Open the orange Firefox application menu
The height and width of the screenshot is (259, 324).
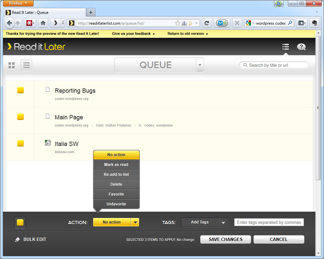point(18,3)
